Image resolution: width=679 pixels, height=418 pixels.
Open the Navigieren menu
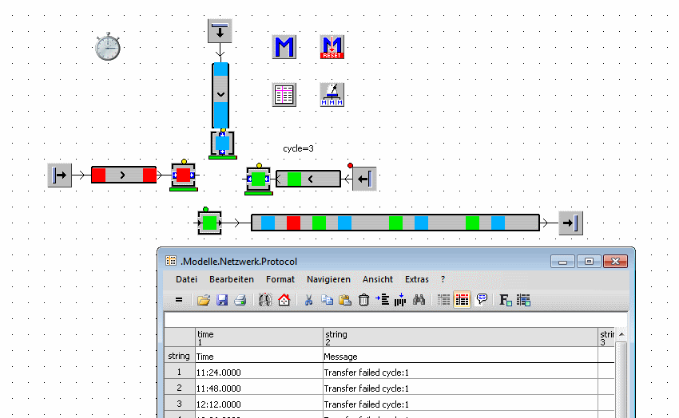click(x=328, y=279)
